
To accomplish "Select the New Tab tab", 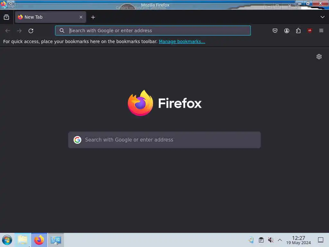I will [50, 17].
